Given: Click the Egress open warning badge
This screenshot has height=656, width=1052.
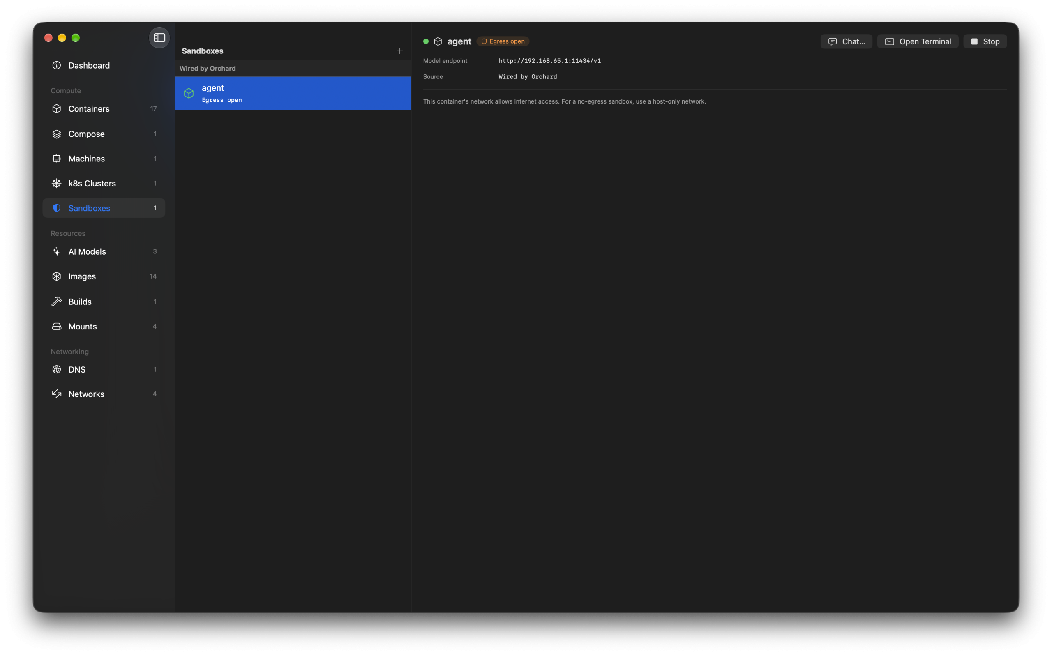Looking at the screenshot, I should (x=503, y=41).
